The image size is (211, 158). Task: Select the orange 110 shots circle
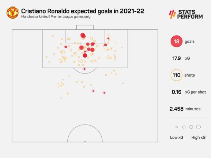pos(176,75)
